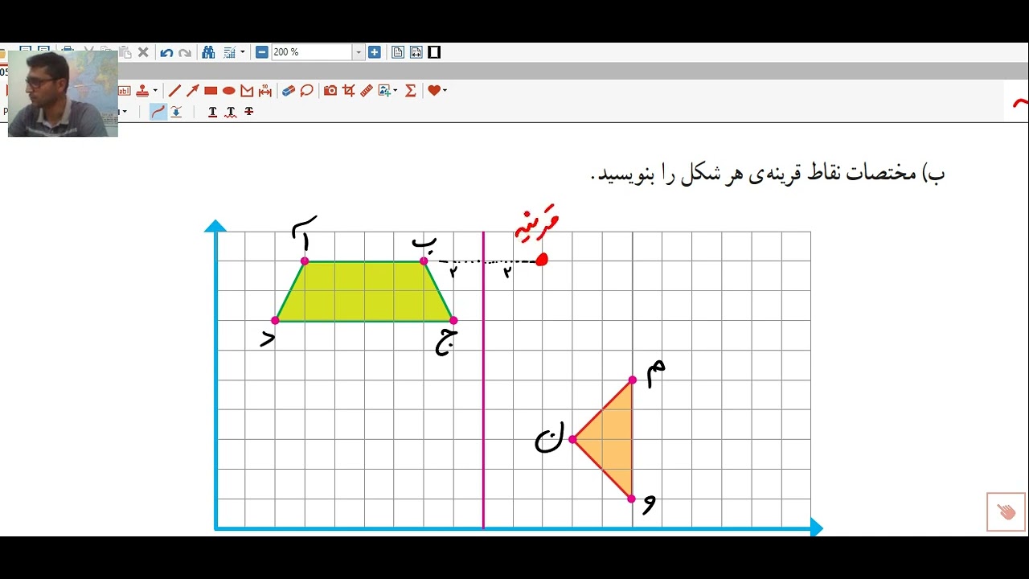Click the 200 % zoom field

click(x=312, y=52)
